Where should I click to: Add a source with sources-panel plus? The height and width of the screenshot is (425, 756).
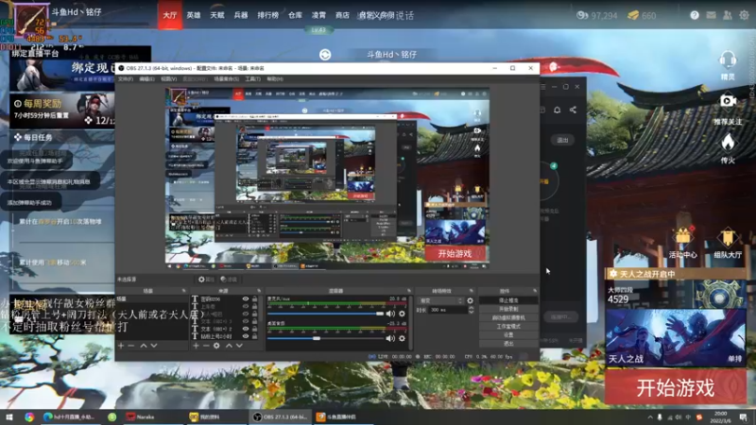[196, 346]
